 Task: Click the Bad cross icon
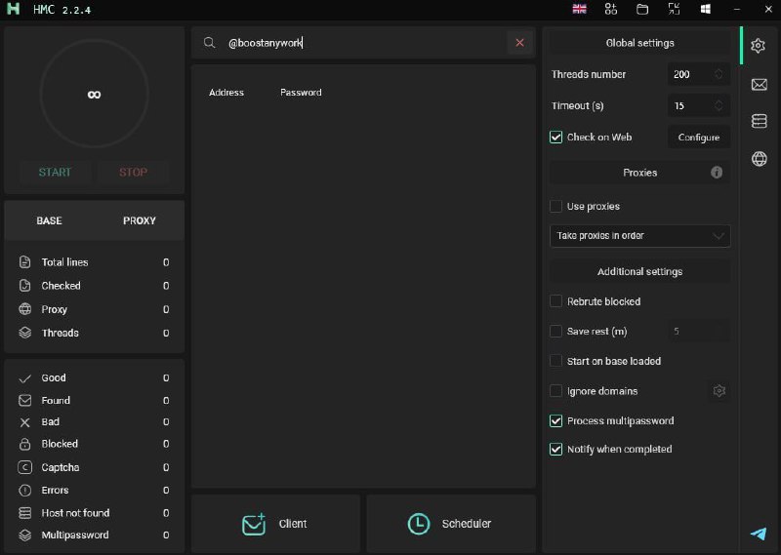click(25, 422)
